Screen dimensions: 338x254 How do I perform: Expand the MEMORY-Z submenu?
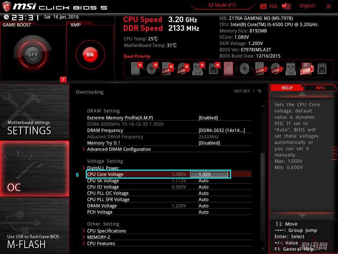[98, 237]
